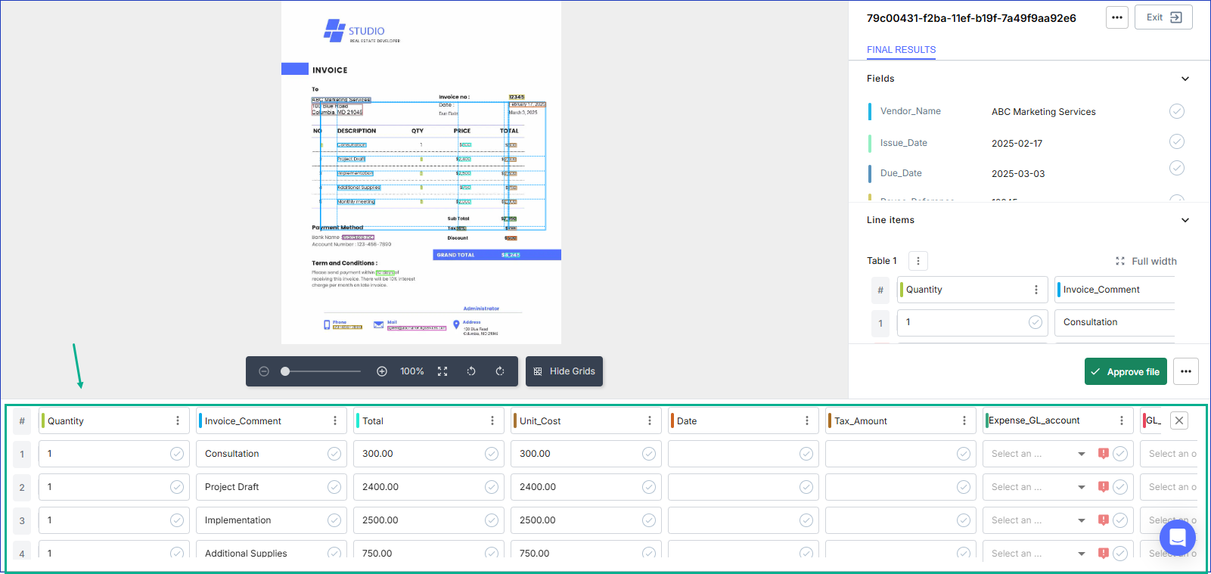Image resolution: width=1211 pixels, height=574 pixels.
Task: Open the chat support bubble
Action: [1177, 538]
